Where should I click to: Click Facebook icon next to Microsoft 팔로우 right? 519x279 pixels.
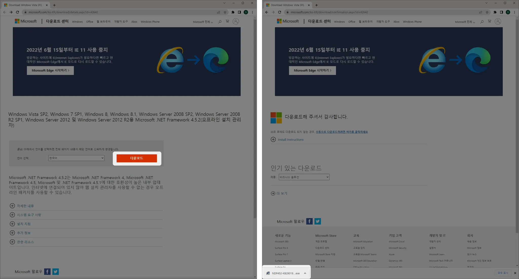pos(309,221)
